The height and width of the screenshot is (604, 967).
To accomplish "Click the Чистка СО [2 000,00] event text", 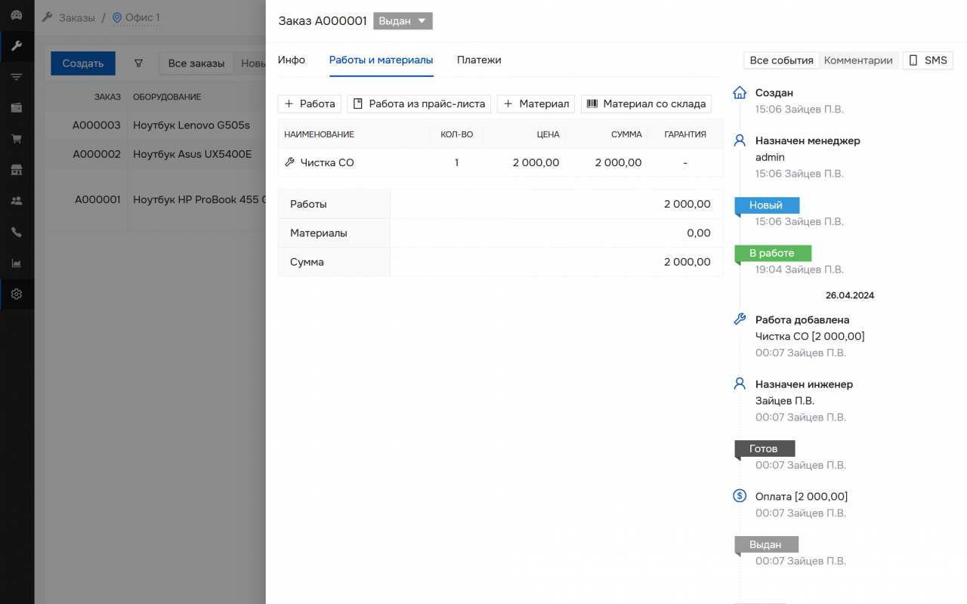I will (810, 336).
